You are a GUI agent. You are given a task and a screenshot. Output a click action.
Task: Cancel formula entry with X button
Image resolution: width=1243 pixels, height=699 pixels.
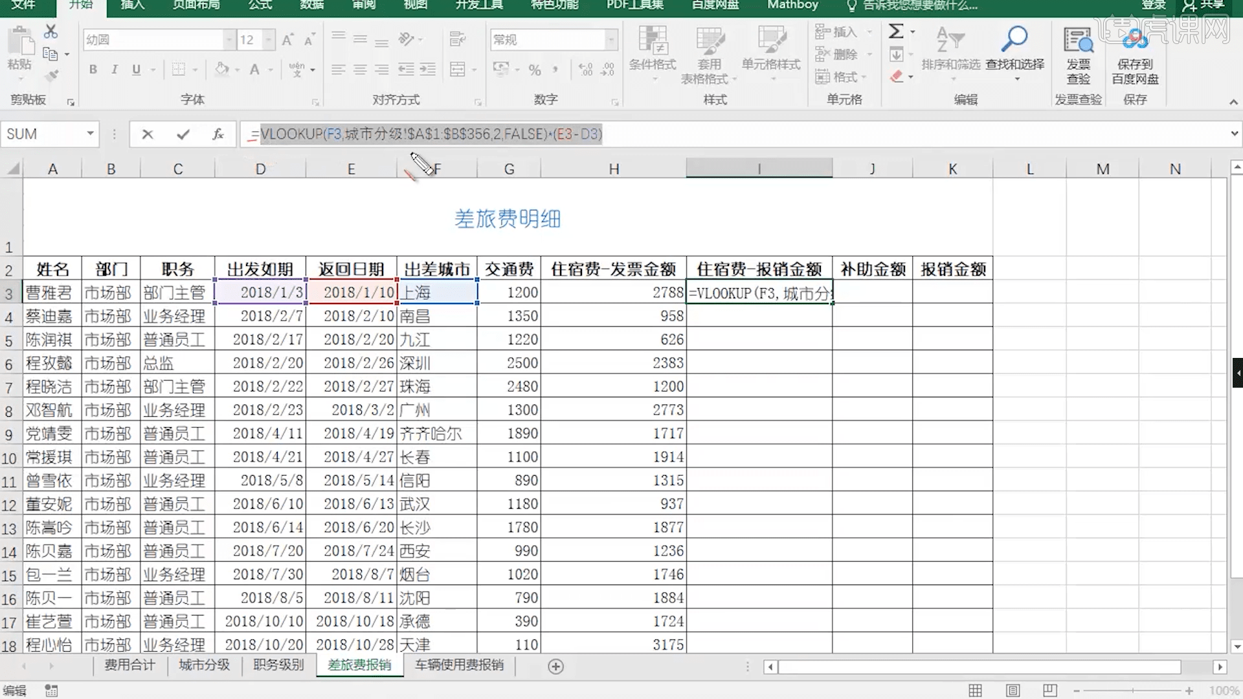(x=148, y=134)
